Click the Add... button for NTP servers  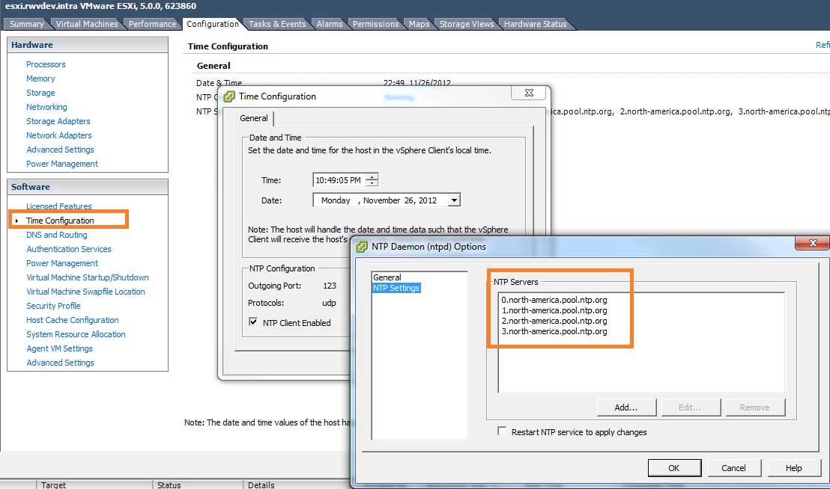coord(626,407)
